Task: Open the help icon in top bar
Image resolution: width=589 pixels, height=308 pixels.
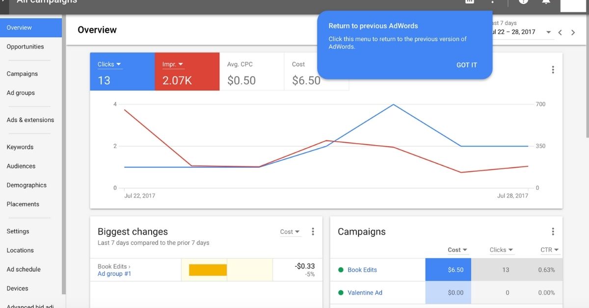Action: tap(523, 2)
